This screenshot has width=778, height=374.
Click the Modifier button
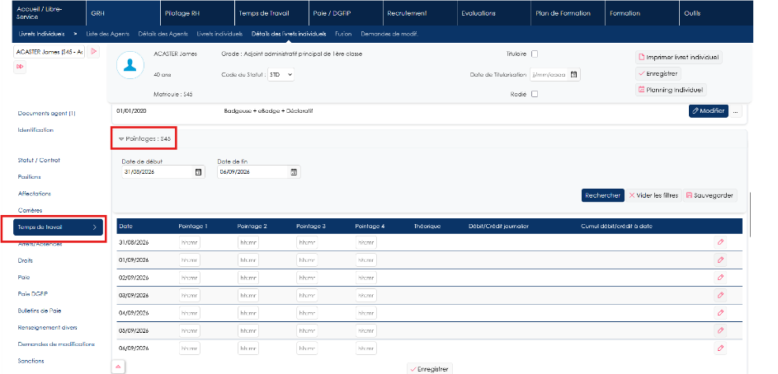point(708,111)
